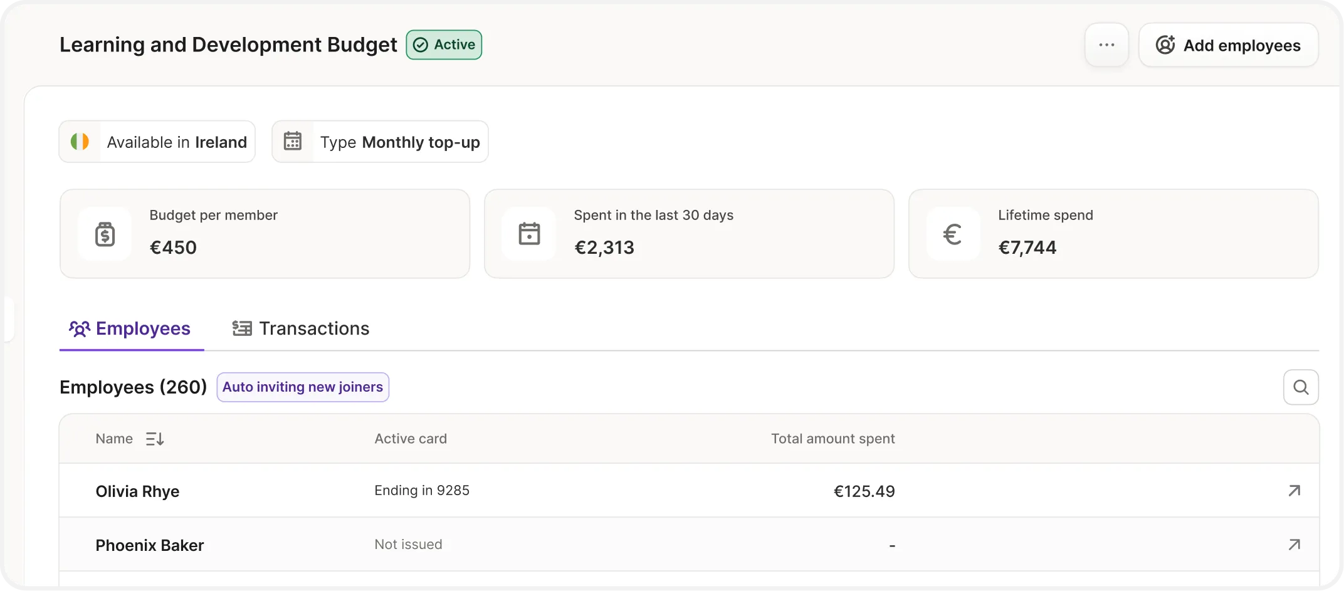Viewport: 1344px width, 591px height.
Task: Switch to the Transactions tab
Action: point(301,328)
